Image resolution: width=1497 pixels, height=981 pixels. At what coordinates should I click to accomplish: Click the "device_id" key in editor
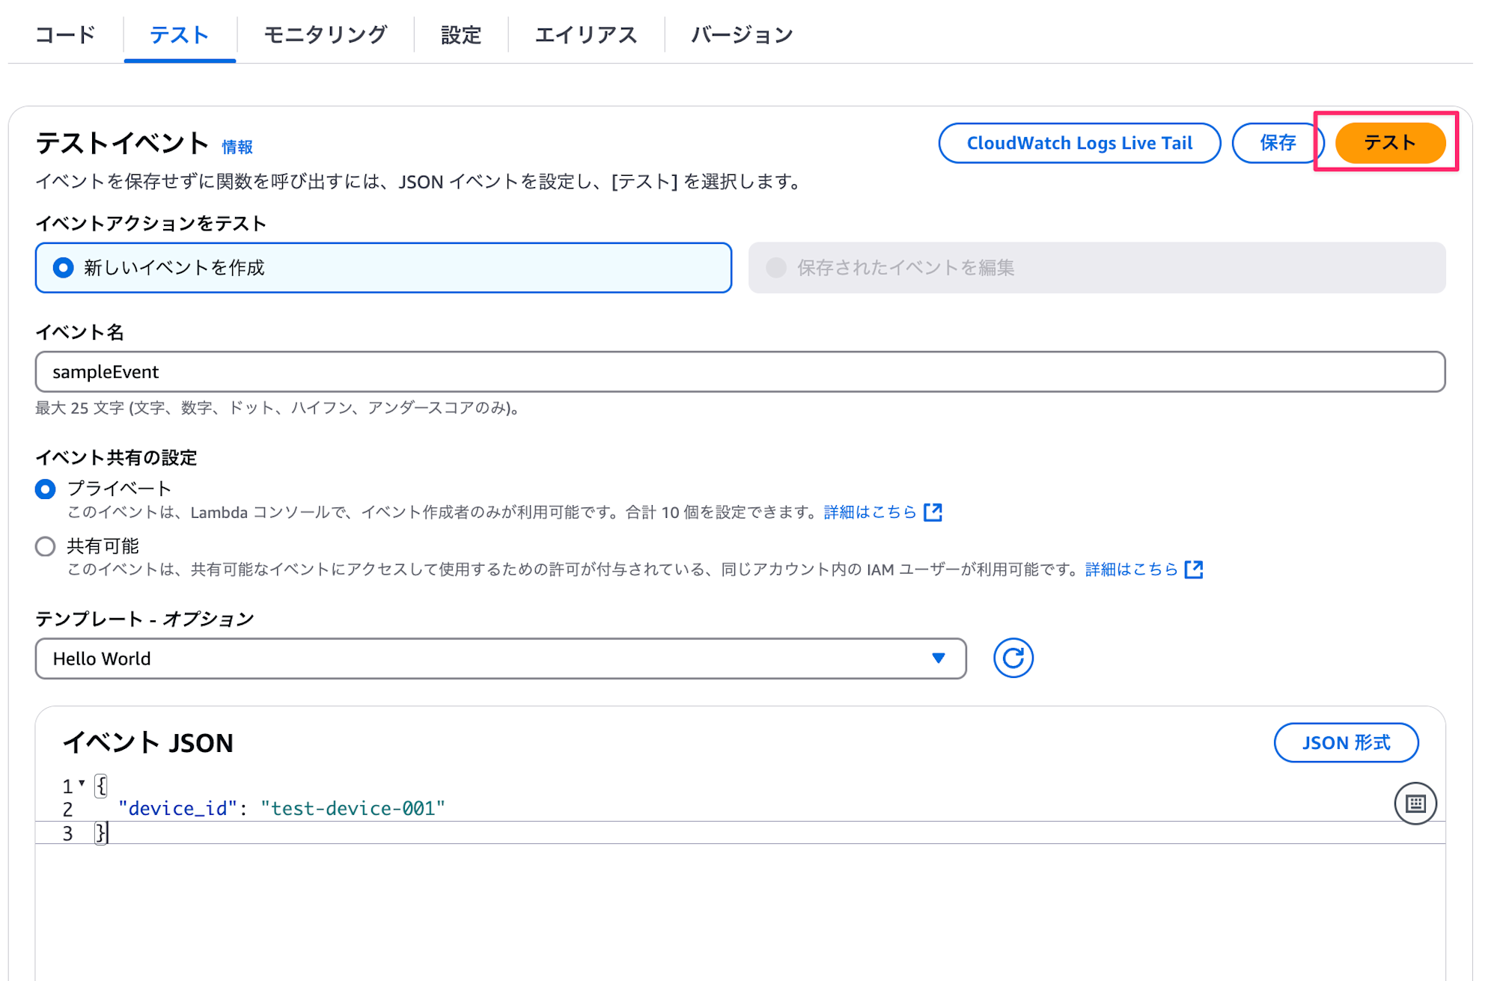pyautogui.click(x=177, y=809)
